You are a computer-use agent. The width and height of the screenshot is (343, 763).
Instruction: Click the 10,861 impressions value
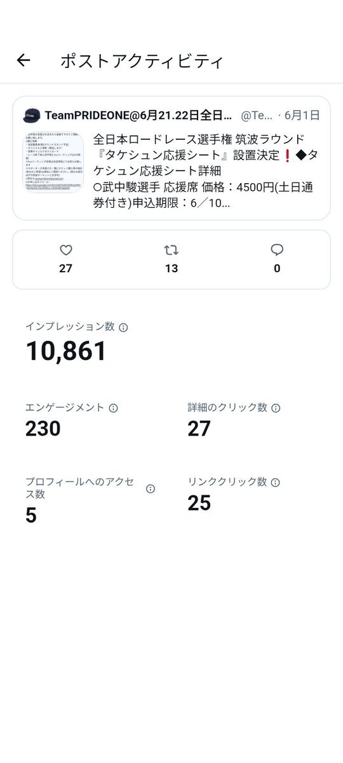(x=66, y=352)
